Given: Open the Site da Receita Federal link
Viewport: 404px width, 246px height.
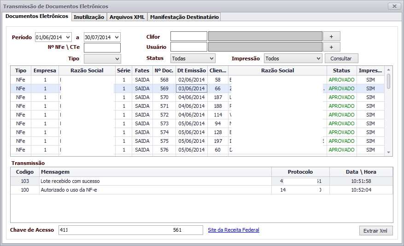Looking at the screenshot, I should pos(234,230).
